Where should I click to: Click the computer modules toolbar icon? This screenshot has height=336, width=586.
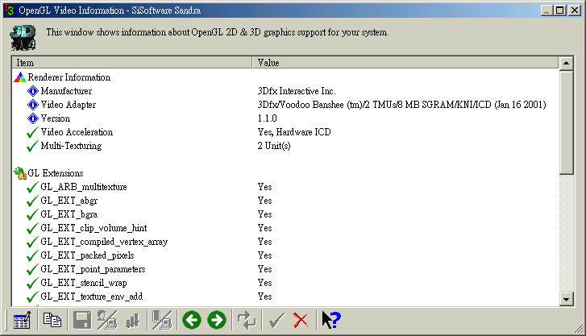click(x=162, y=321)
